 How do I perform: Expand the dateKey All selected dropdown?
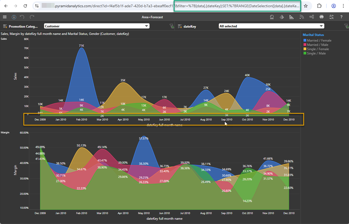click(321, 26)
